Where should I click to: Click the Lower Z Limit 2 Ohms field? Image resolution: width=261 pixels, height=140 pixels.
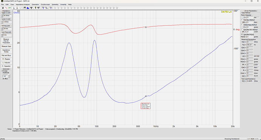[x=7, y=22]
